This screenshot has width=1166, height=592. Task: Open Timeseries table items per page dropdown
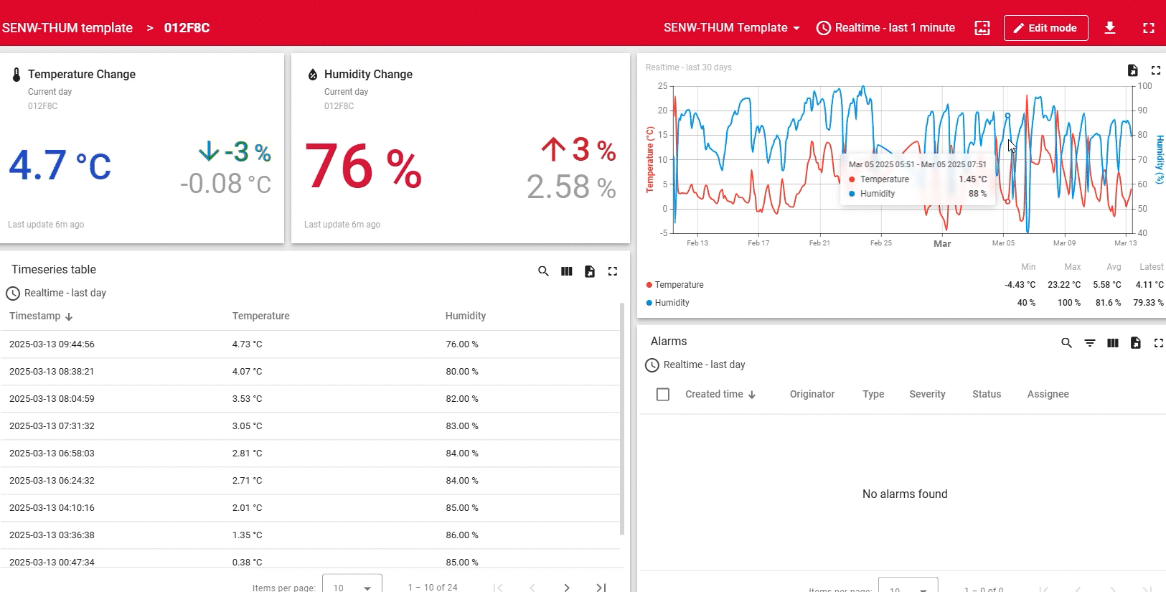[352, 587]
